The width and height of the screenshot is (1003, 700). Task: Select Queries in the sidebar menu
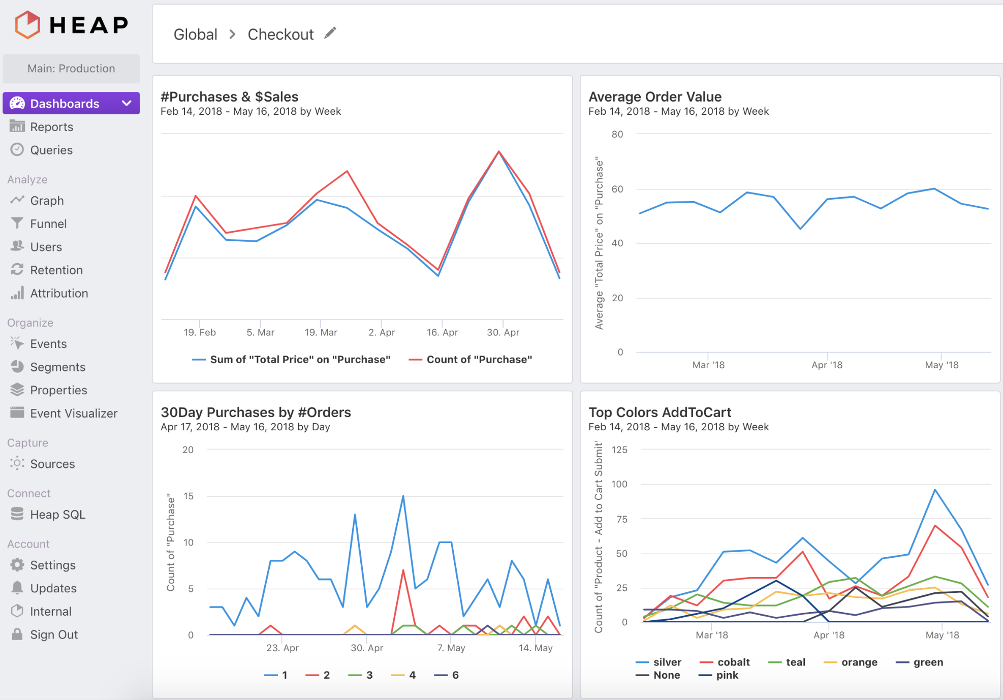coord(17,150)
